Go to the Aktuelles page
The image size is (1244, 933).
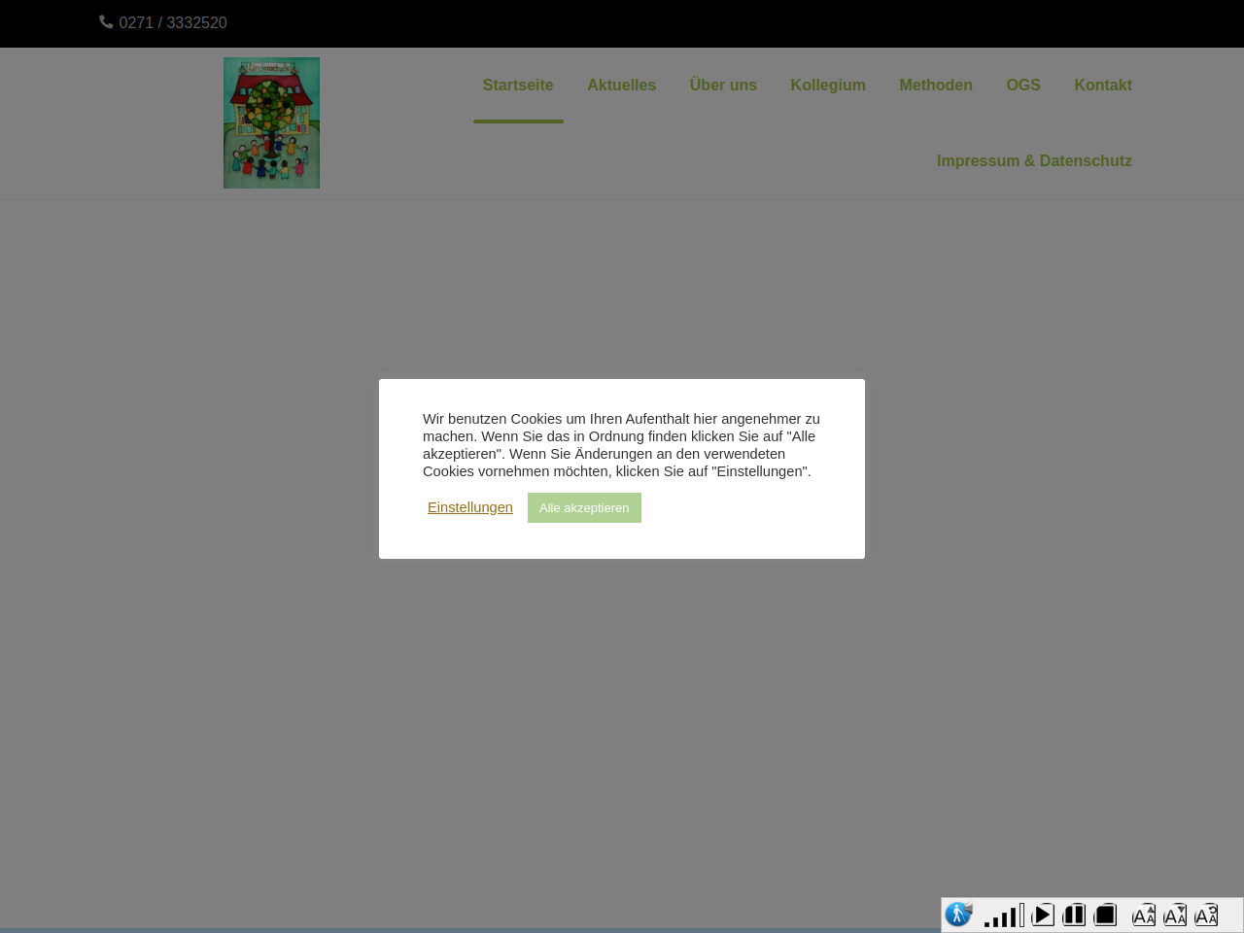click(x=621, y=86)
